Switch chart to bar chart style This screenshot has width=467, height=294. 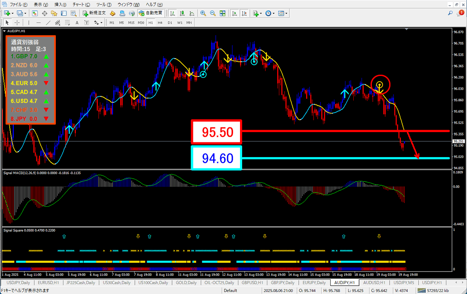pos(173,13)
